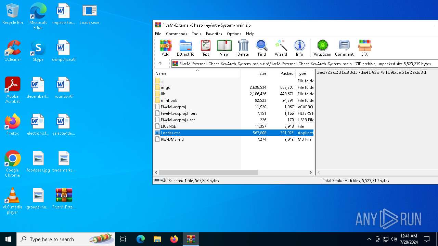Click the key icon in status bar
438x246 pixels.
click(x=163, y=180)
